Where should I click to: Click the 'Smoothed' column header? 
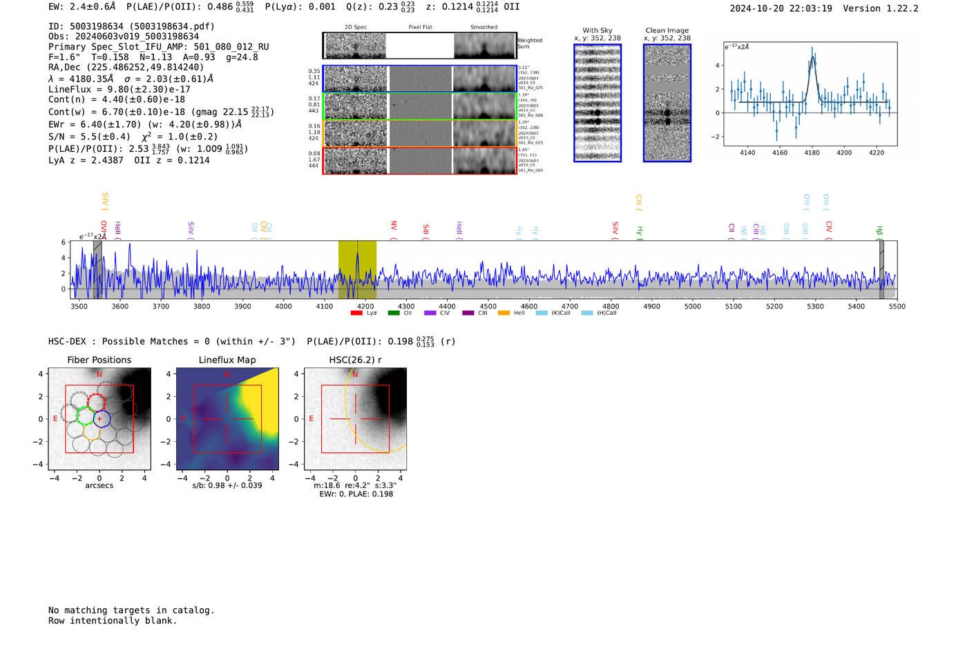pos(484,28)
